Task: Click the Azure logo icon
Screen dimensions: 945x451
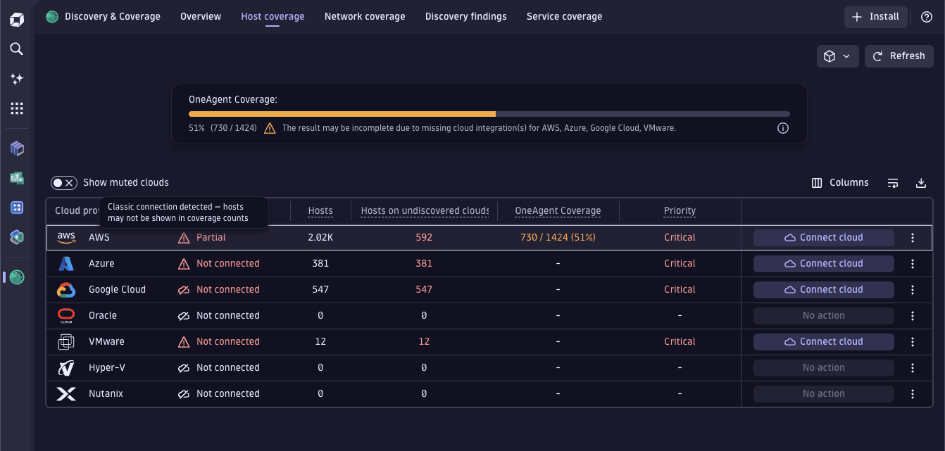Action: (66, 264)
